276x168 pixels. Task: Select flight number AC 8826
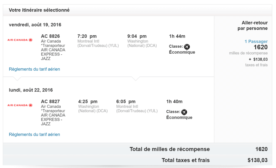[x=50, y=36]
